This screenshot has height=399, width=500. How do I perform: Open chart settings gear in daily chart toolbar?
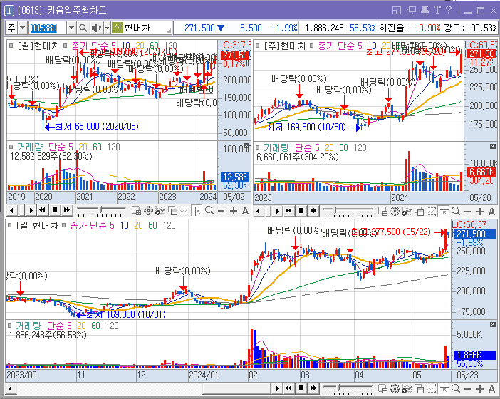pos(395,388)
